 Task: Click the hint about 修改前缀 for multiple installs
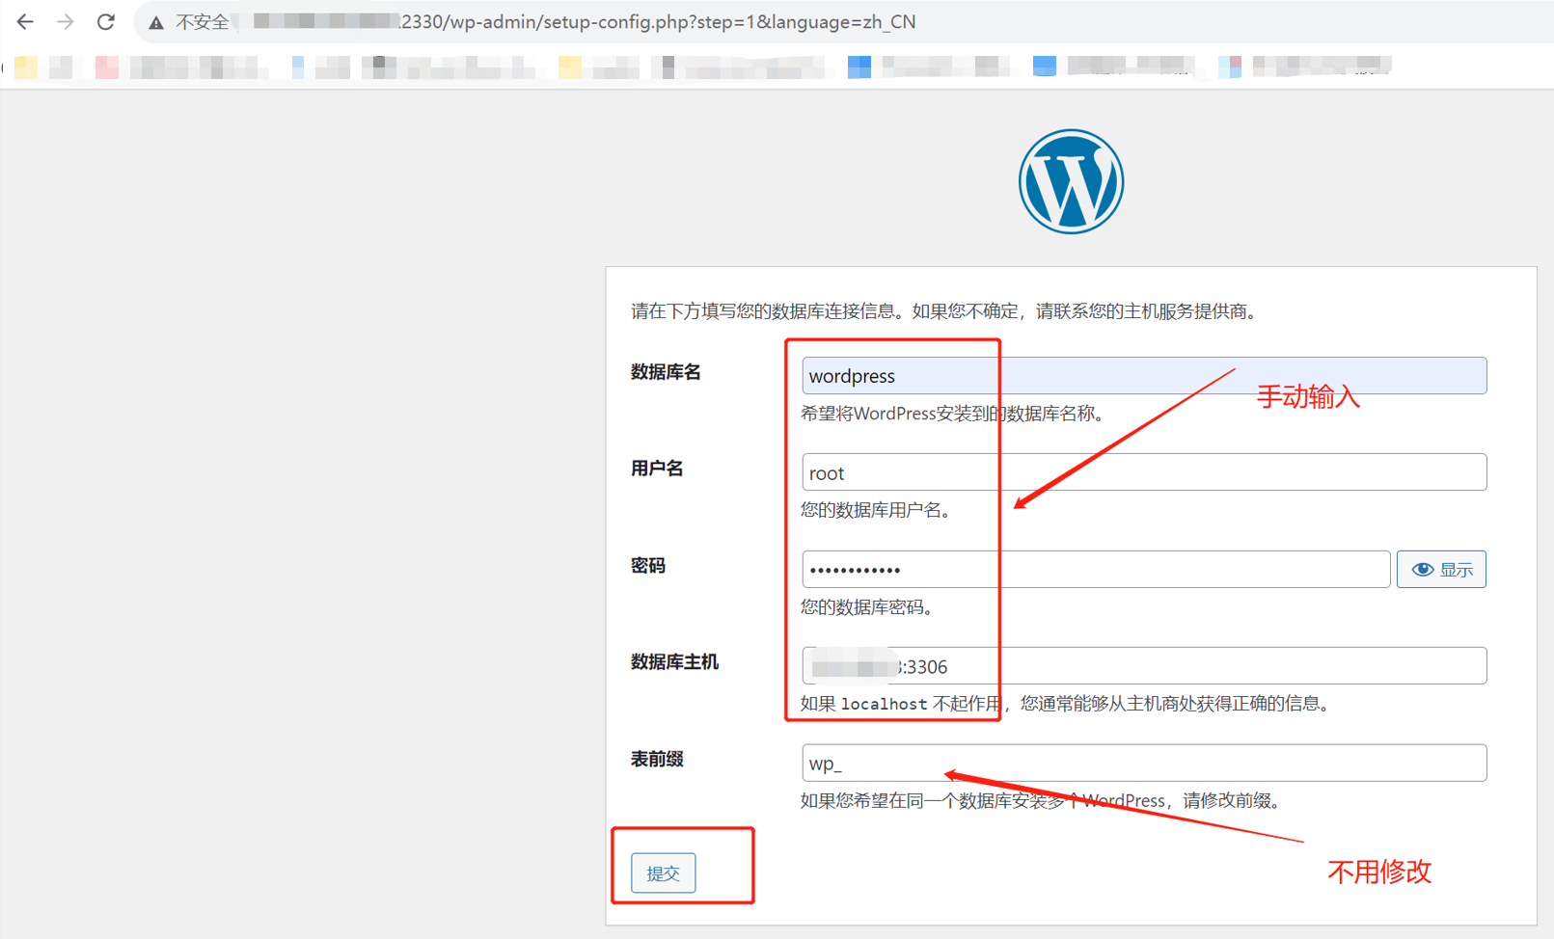1043,800
